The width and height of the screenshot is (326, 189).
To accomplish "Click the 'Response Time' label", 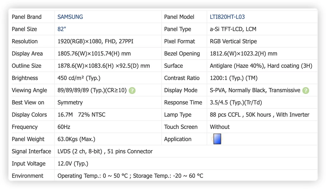I will (x=183, y=103).
